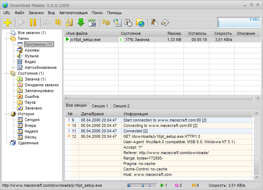Open the Закачки menu
Screen dimensions: 263x190
[36, 12]
